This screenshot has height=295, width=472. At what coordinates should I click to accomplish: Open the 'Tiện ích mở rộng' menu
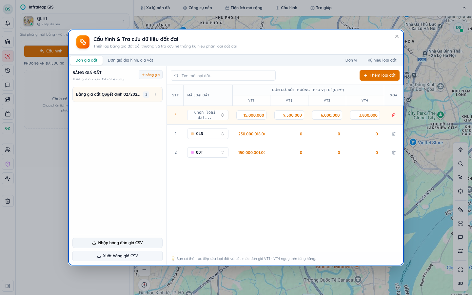[244, 8]
